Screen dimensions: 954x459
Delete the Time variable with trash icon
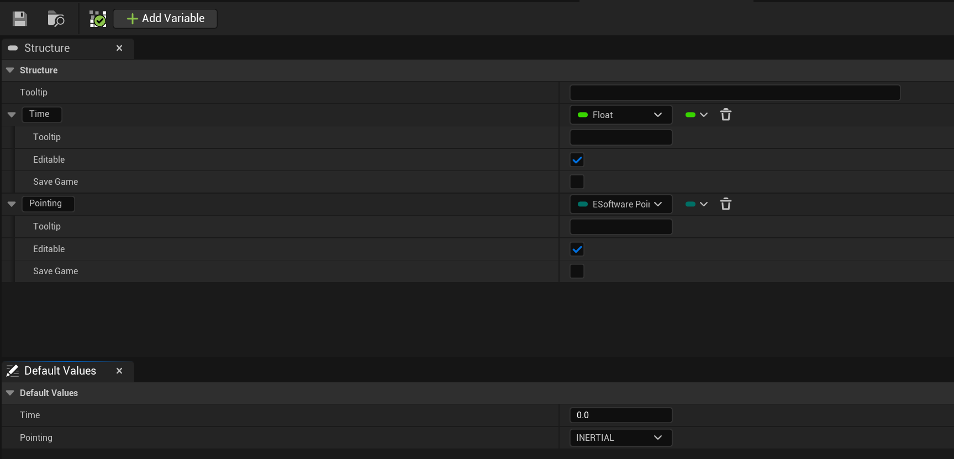726,115
